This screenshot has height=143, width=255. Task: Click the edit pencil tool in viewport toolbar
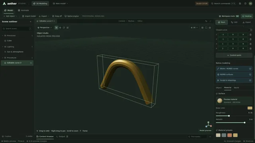(68, 28)
